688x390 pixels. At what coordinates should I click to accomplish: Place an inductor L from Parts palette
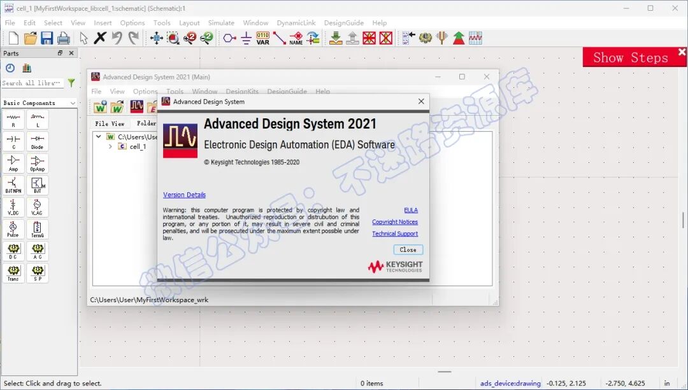tap(38, 120)
